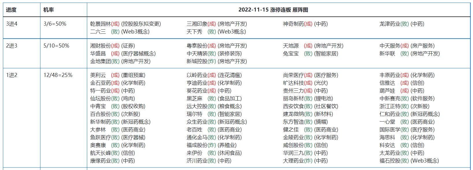The height and width of the screenshot is (170, 473).
Task: Click stock name 大参林
Action: coord(98,130)
